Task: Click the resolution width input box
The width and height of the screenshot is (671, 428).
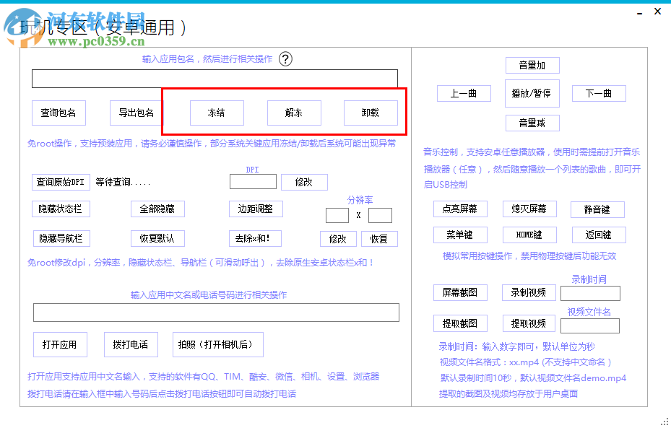Action: click(337, 216)
